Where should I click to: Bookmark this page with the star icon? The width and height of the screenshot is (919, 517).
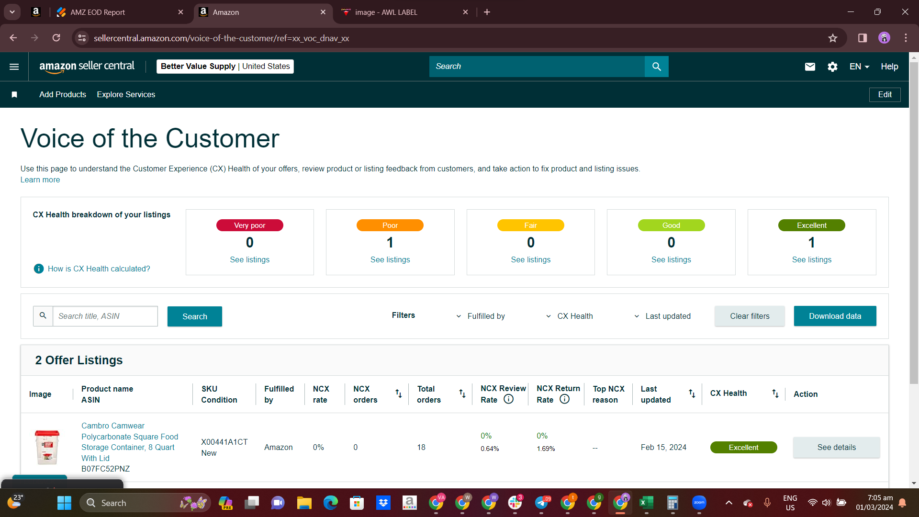click(x=833, y=38)
